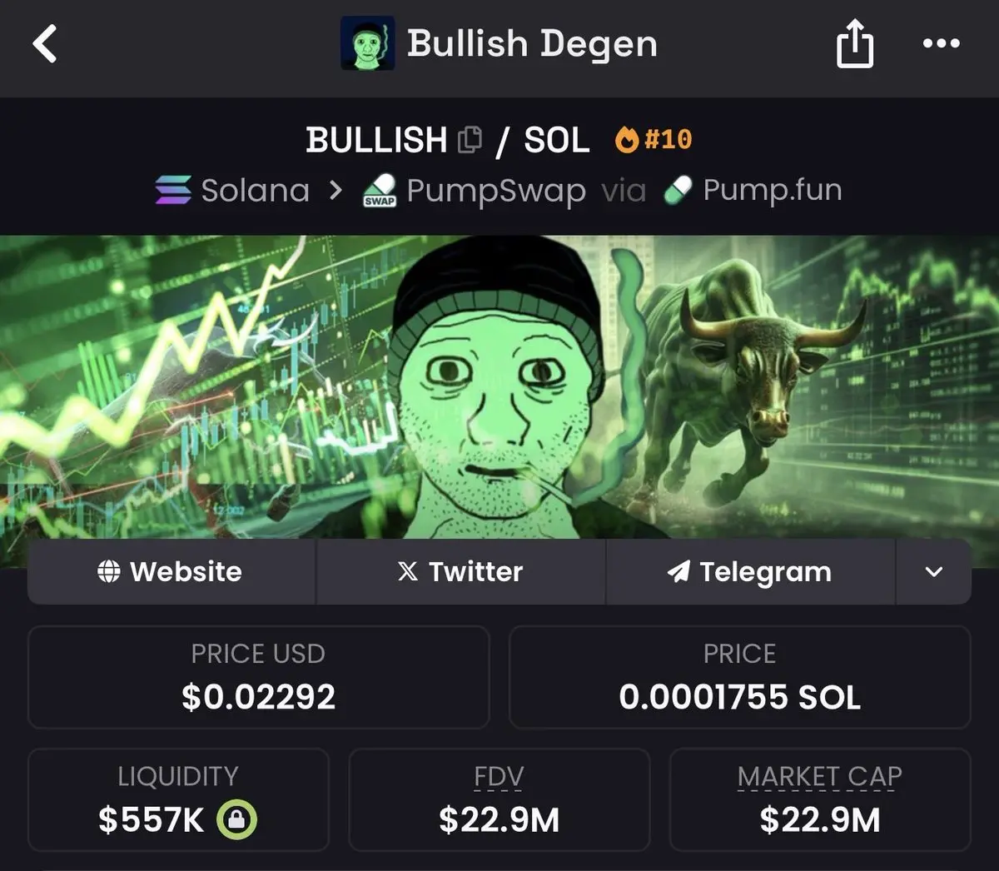The image size is (999, 871).
Task: Select the PRICE in SOL box
Action: pyautogui.click(x=739, y=678)
